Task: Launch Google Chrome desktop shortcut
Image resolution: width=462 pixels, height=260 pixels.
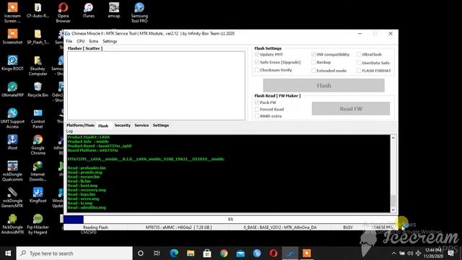Action: pos(38,144)
